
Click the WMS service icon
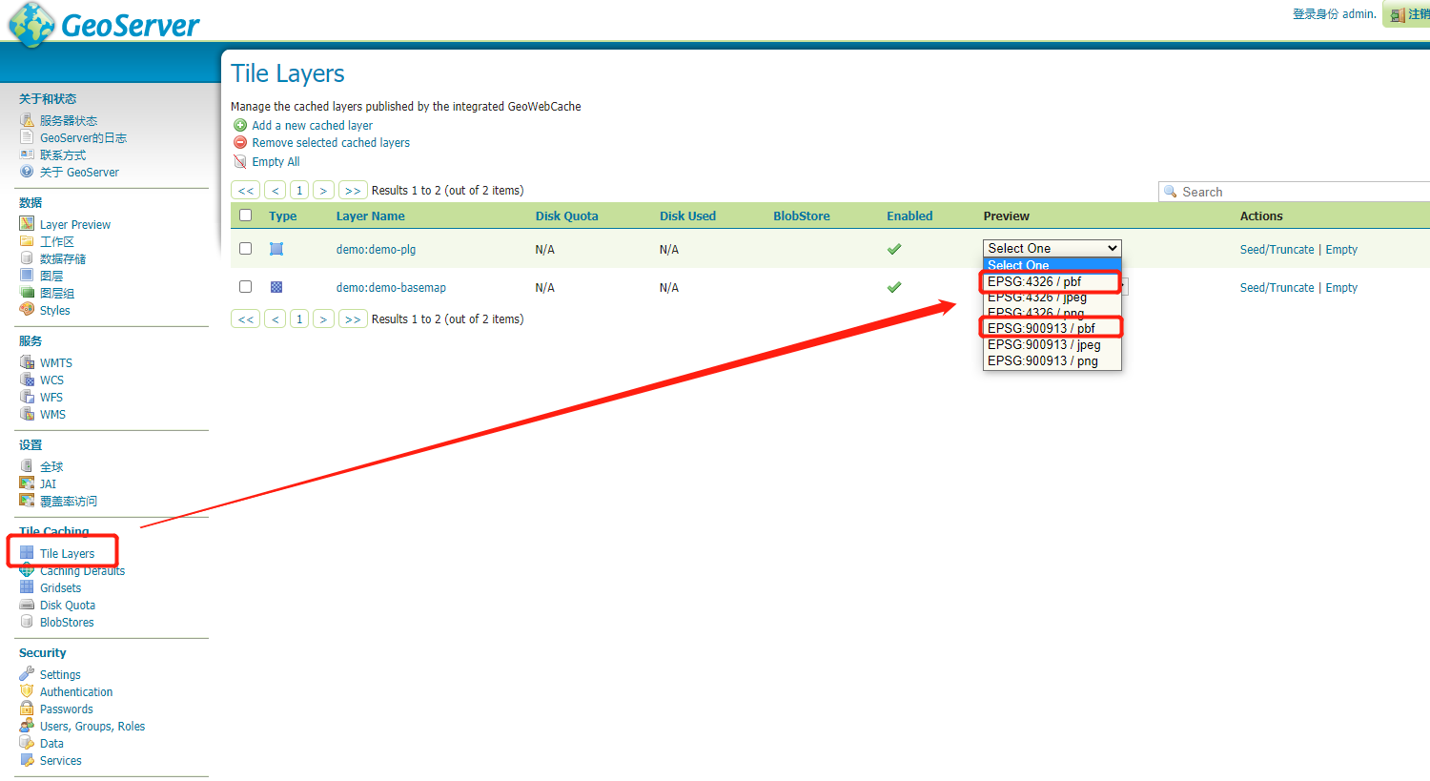pos(27,414)
